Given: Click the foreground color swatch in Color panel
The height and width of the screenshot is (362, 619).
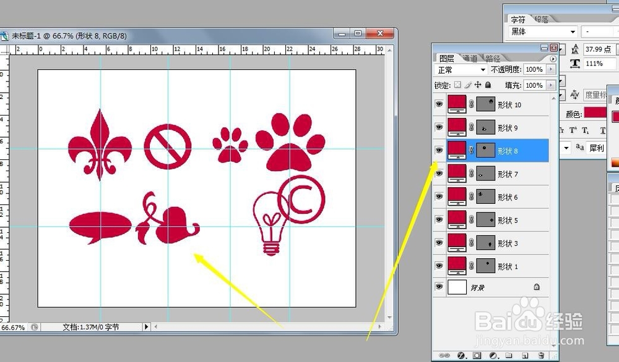Looking at the screenshot, I should coord(615,116).
